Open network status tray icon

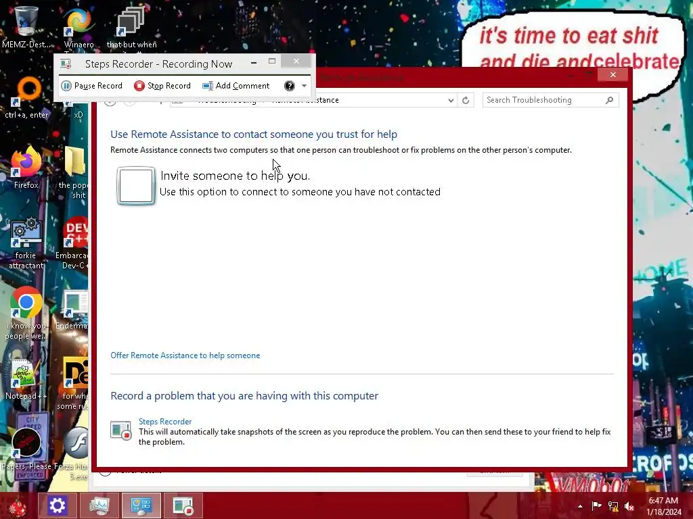point(613,505)
